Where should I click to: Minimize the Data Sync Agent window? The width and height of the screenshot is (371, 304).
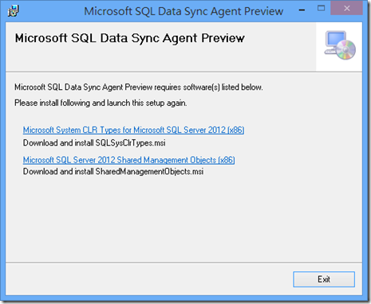(302, 10)
